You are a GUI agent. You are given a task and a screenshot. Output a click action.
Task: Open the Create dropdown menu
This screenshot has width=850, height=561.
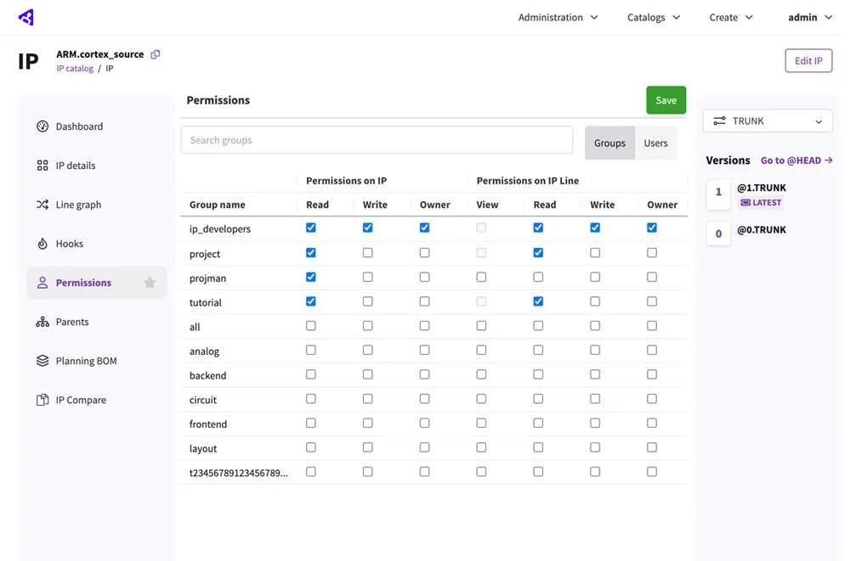[729, 17]
